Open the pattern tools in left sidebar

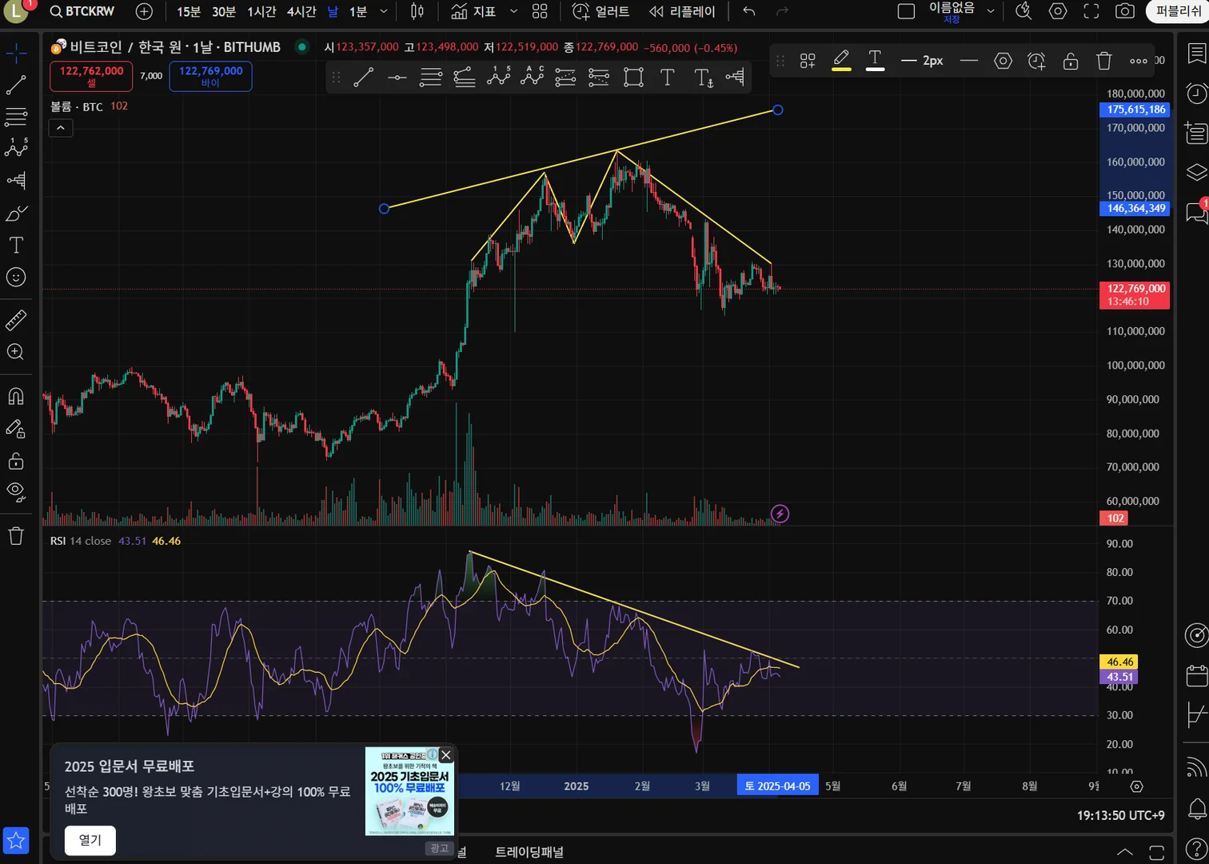16,148
